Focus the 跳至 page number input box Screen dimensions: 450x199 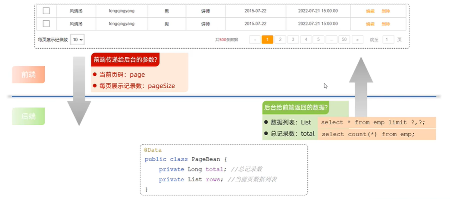388,40
